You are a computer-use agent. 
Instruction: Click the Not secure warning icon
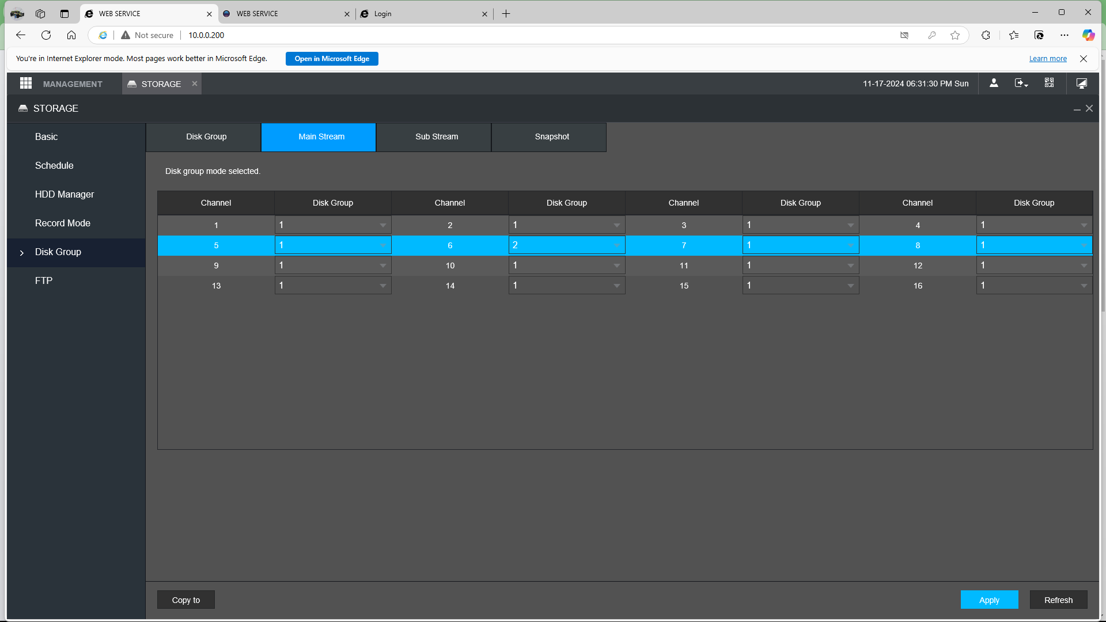click(126, 35)
